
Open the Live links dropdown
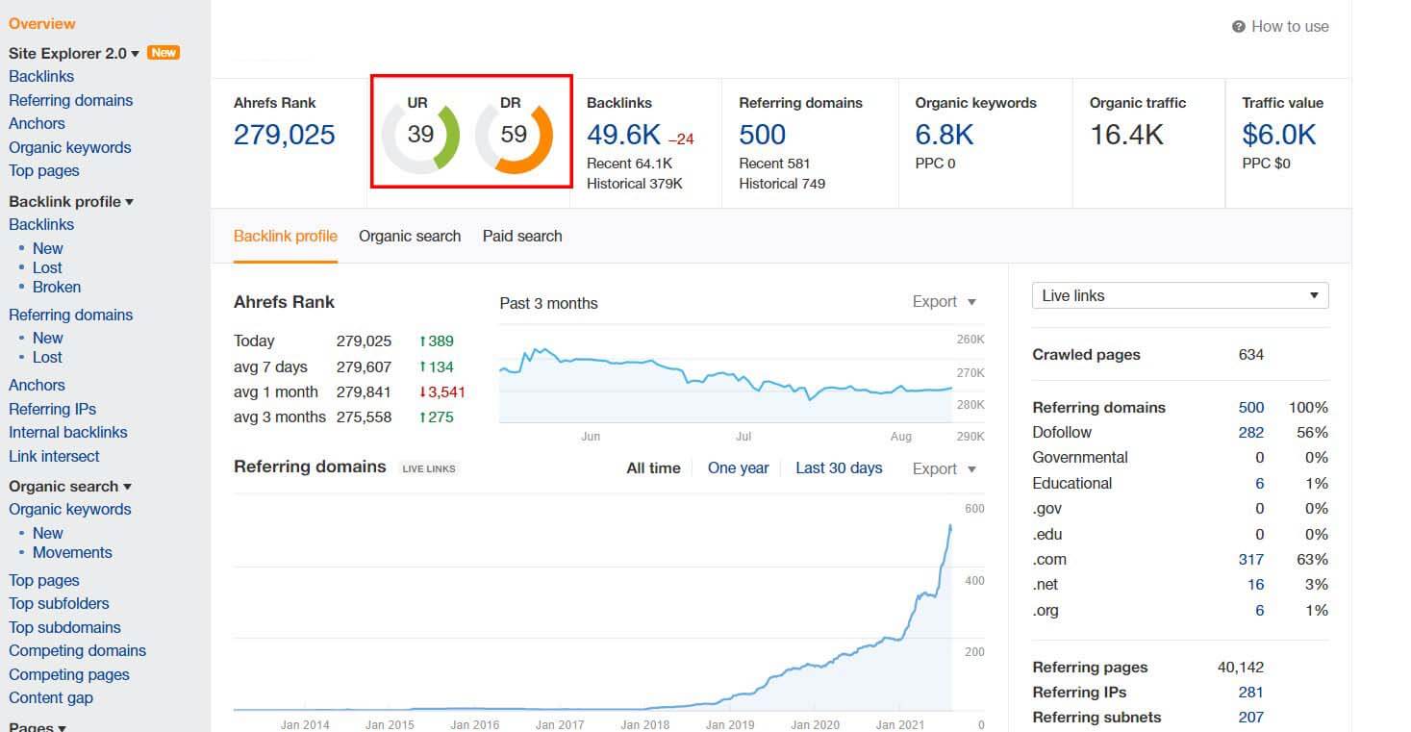coord(1180,295)
